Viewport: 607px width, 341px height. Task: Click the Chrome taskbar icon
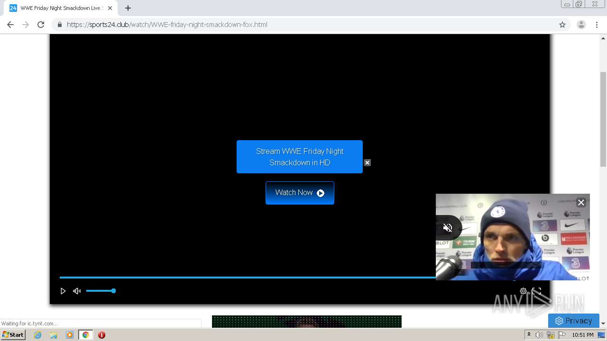(x=85, y=335)
